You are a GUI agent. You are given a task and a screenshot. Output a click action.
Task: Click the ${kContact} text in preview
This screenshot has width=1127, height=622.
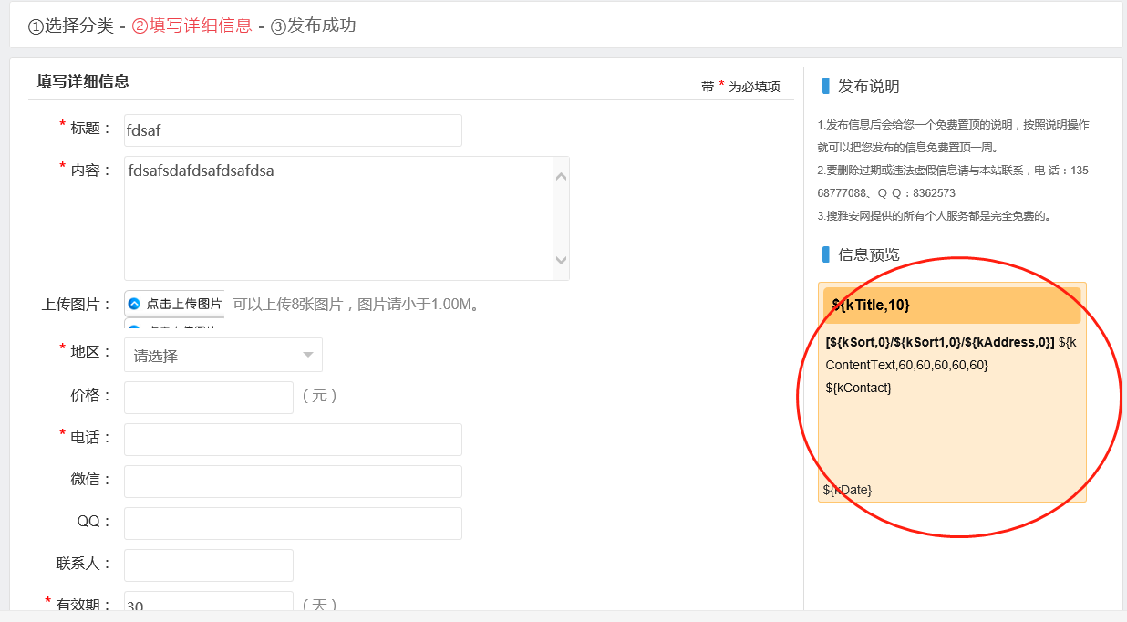(x=858, y=388)
